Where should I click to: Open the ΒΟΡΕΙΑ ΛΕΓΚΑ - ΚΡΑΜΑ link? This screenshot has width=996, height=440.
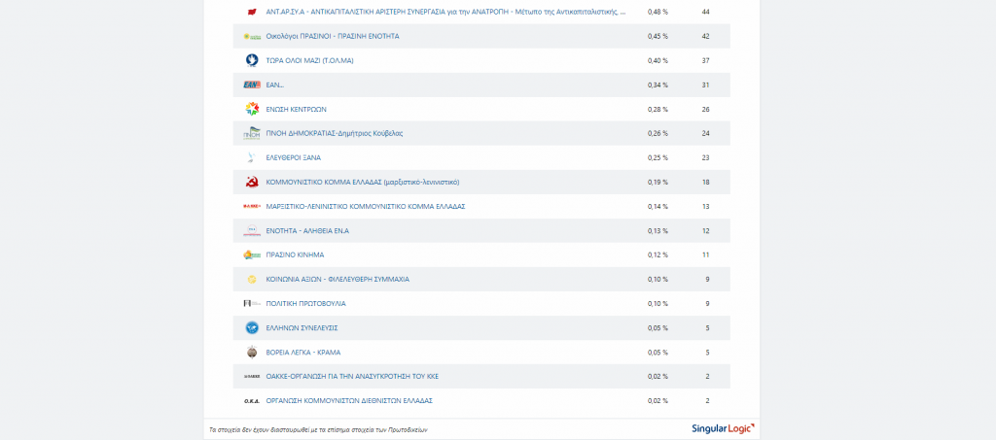pos(303,353)
